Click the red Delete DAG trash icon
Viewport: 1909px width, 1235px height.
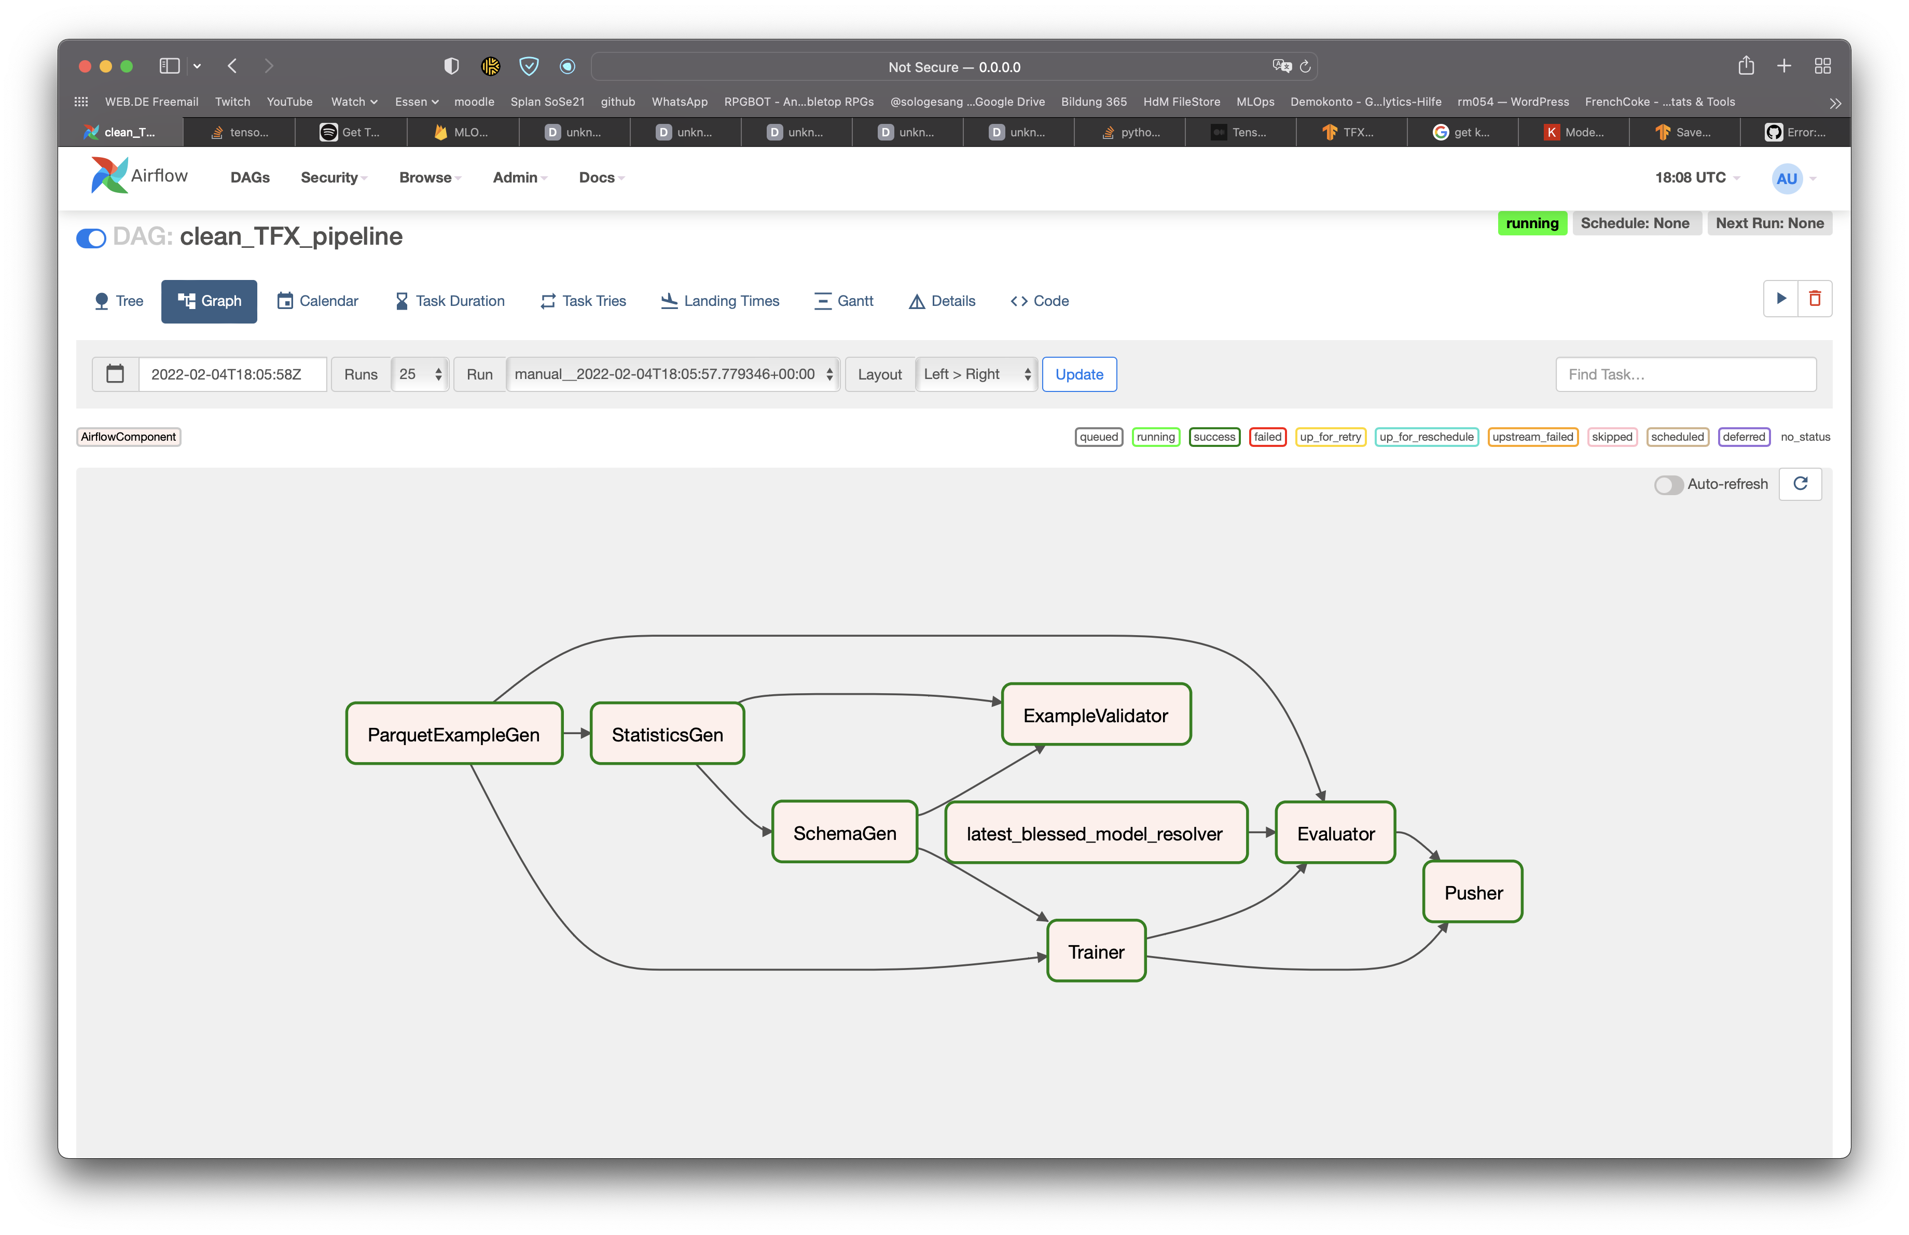tap(1815, 299)
